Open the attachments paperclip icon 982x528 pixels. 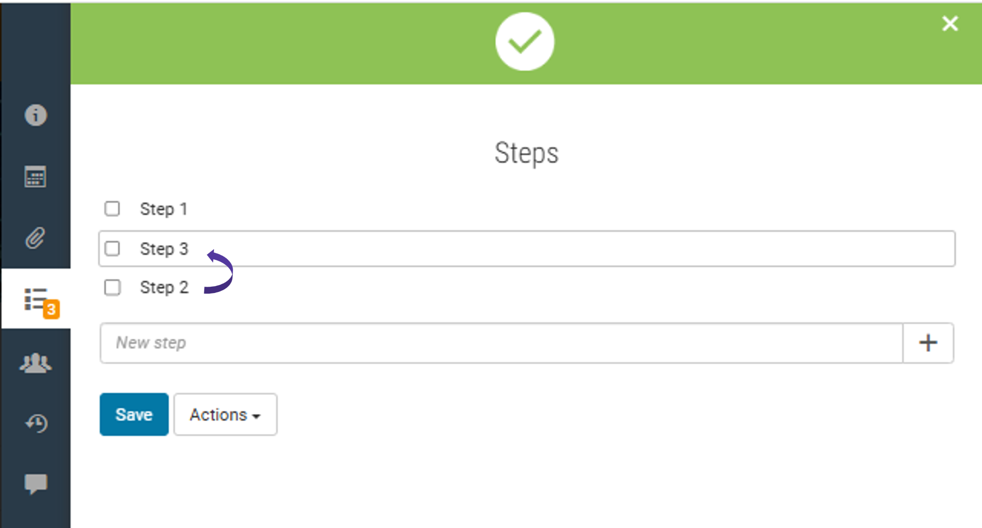coord(36,238)
